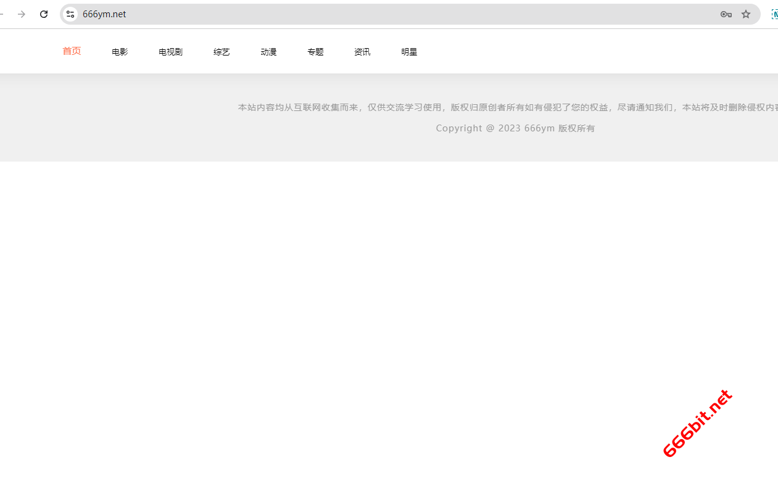Image resolution: width=778 pixels, height=478 pixels.
Task: Visit the 资讯 news page
Action: 362,52
